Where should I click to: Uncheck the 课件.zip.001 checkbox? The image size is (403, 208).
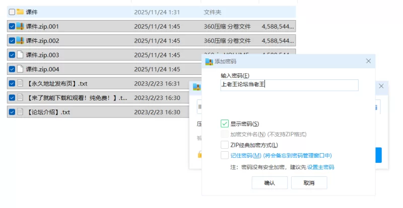[x=12, y=26]
